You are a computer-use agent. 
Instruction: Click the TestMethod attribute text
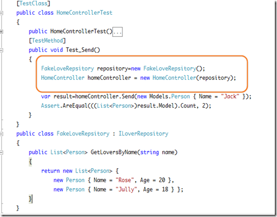coord(47,41)
